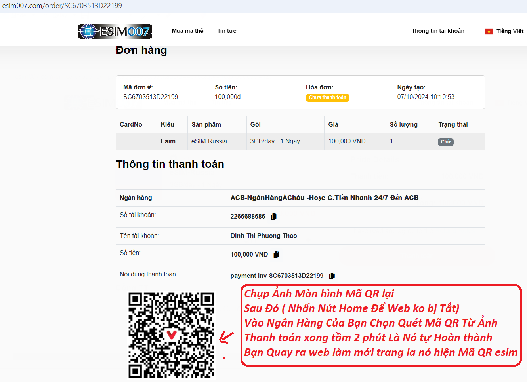Click the Trạng thái column header
The height and width of the screenshot is (382, 527).
[x=460, y=125]
